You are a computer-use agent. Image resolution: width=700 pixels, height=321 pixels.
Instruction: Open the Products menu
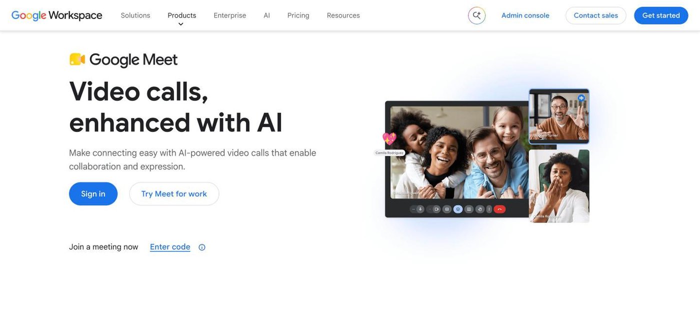pos(182,15)
